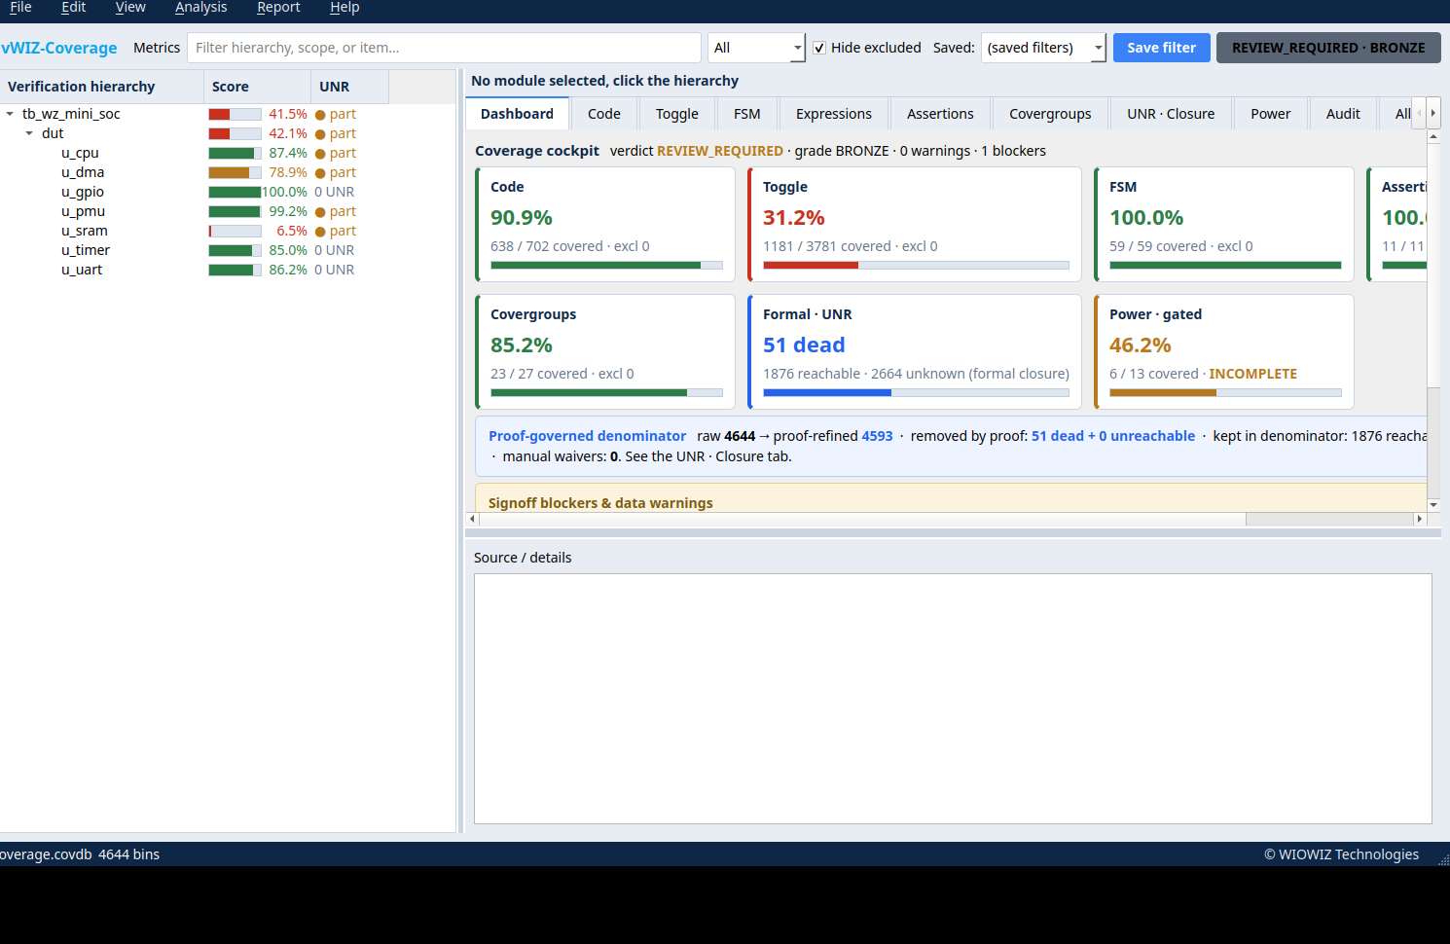Open the All scope dropdown

[756, 48]
